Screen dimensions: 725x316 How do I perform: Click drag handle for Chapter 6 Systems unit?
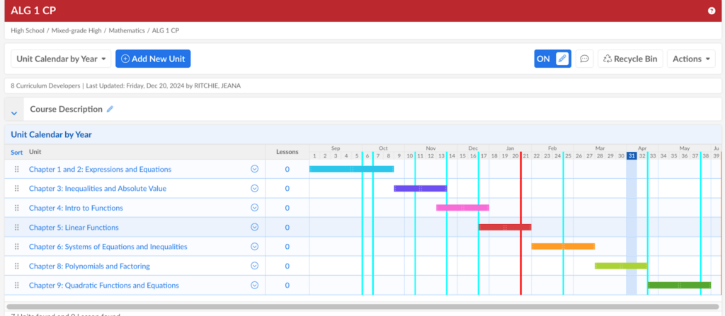click(17, 247)
